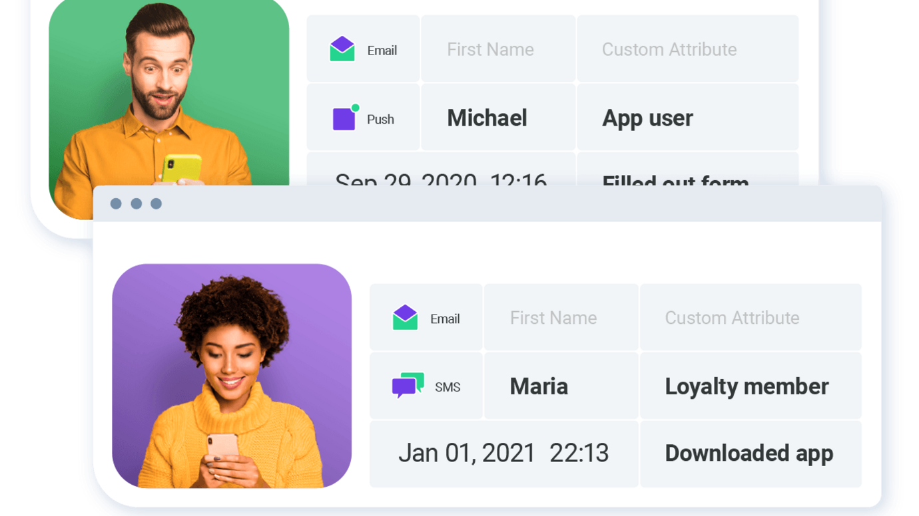Select Maria's profile photo
The height and width of the screenshot is (516, 919).
coord(232,376)
